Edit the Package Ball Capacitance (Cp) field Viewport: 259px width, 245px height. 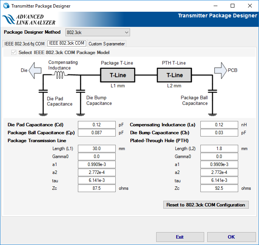[96, 133]
